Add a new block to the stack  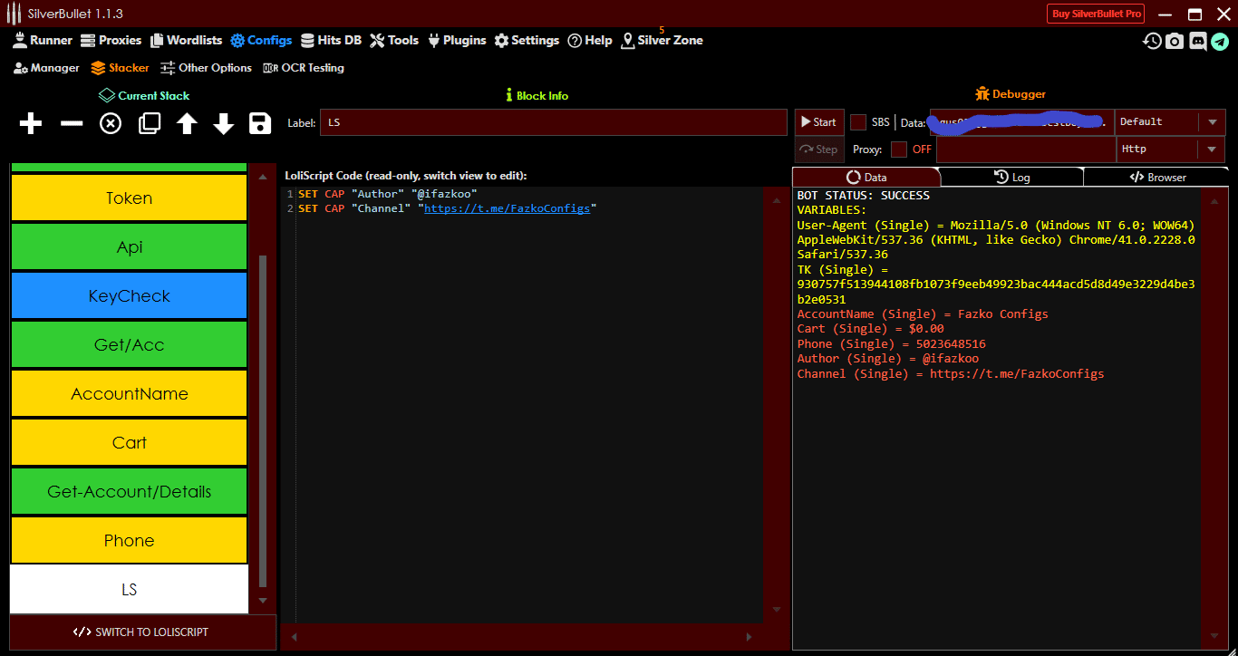(x=30, y=123)
